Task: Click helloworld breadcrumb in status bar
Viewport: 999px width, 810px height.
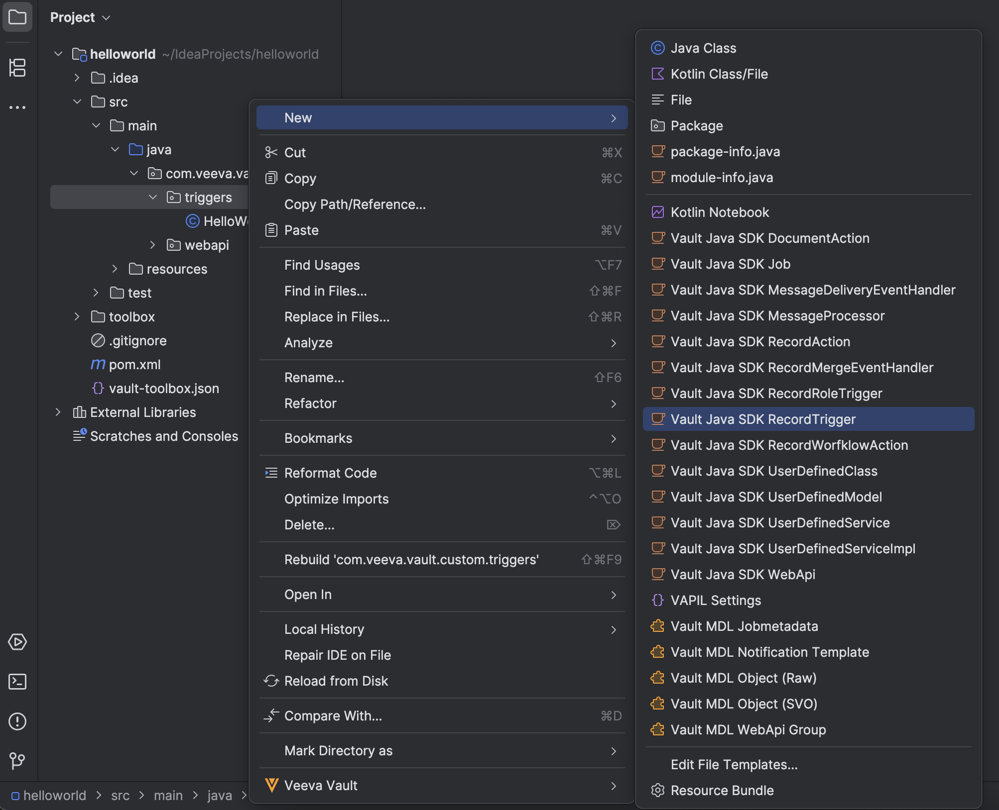Action: [49, 795]
